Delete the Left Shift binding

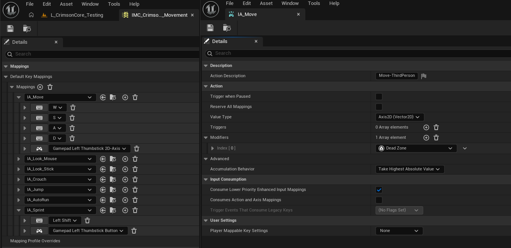(87, 221)
